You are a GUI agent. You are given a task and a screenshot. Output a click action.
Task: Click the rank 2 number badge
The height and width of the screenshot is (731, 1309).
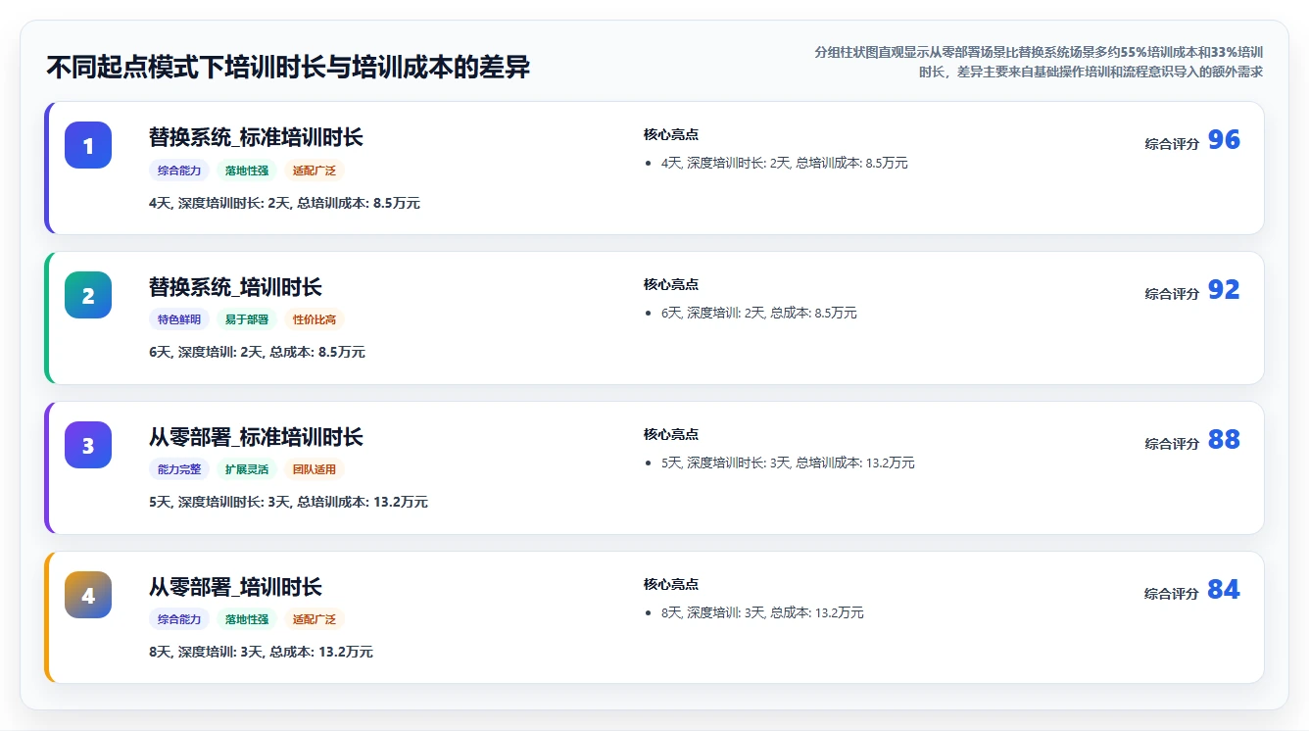pyautogui.click(x=88, y=295)
